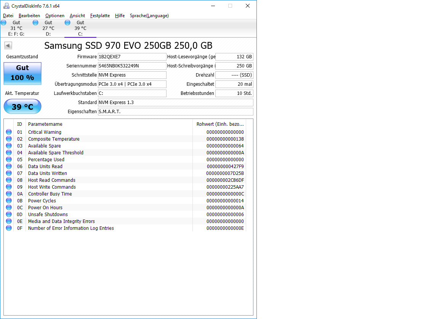Open the Hilfe menu
Viewport: 439px width, 319px height.
[x=120, y=16]
